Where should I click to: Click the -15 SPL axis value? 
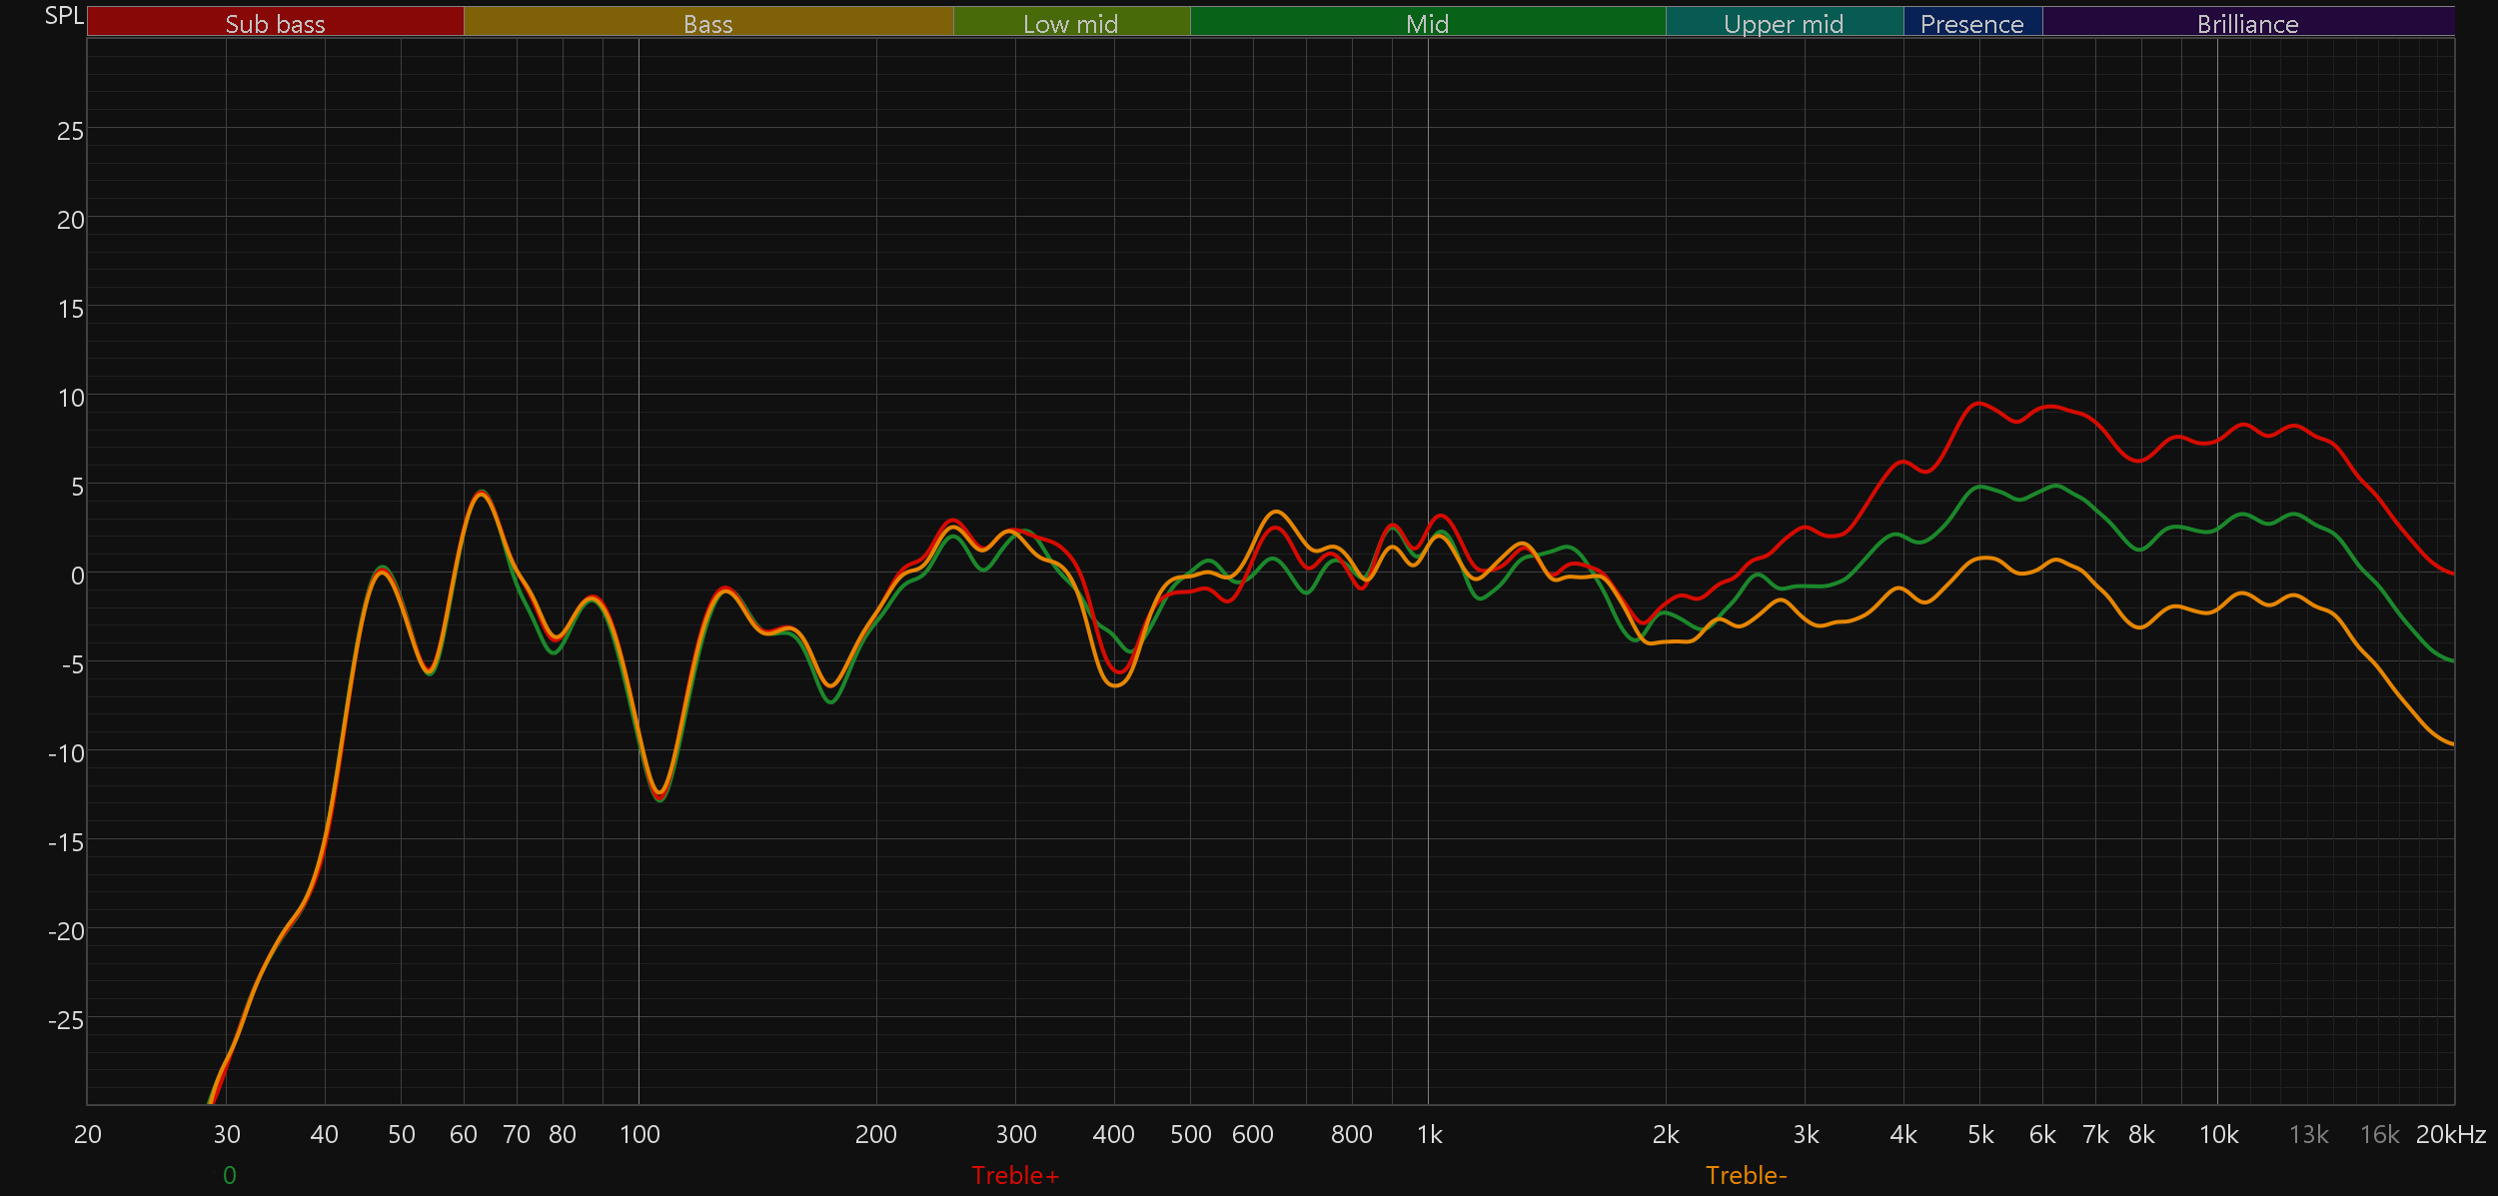click(x=66, y=842)
